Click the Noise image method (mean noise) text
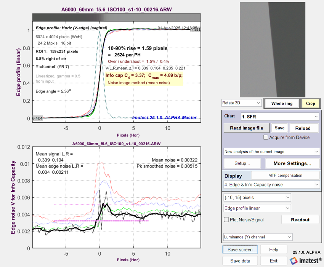 click(x=139, y=83)
